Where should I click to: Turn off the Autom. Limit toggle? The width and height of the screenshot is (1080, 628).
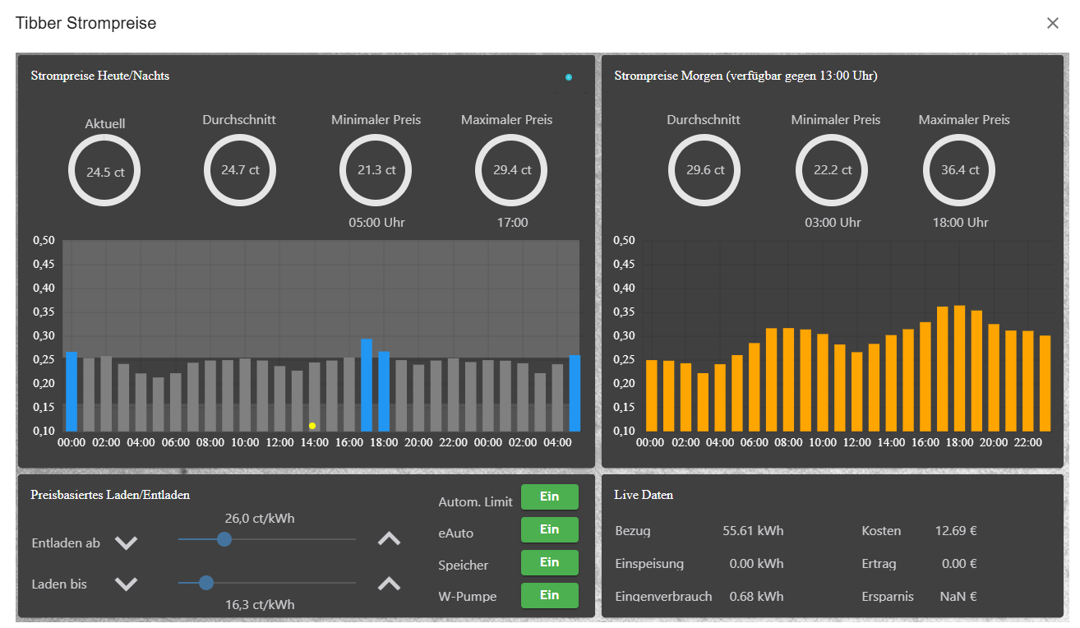tap(549, 496)
